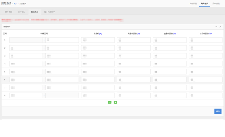Select the 价格体系 tab

point(34,12)
